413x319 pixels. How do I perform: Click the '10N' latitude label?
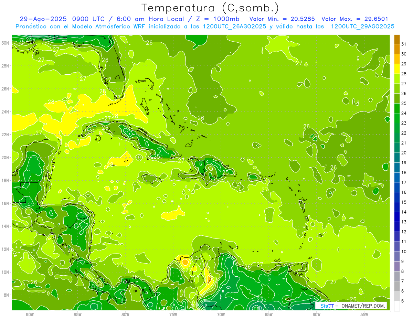[6, 272]
